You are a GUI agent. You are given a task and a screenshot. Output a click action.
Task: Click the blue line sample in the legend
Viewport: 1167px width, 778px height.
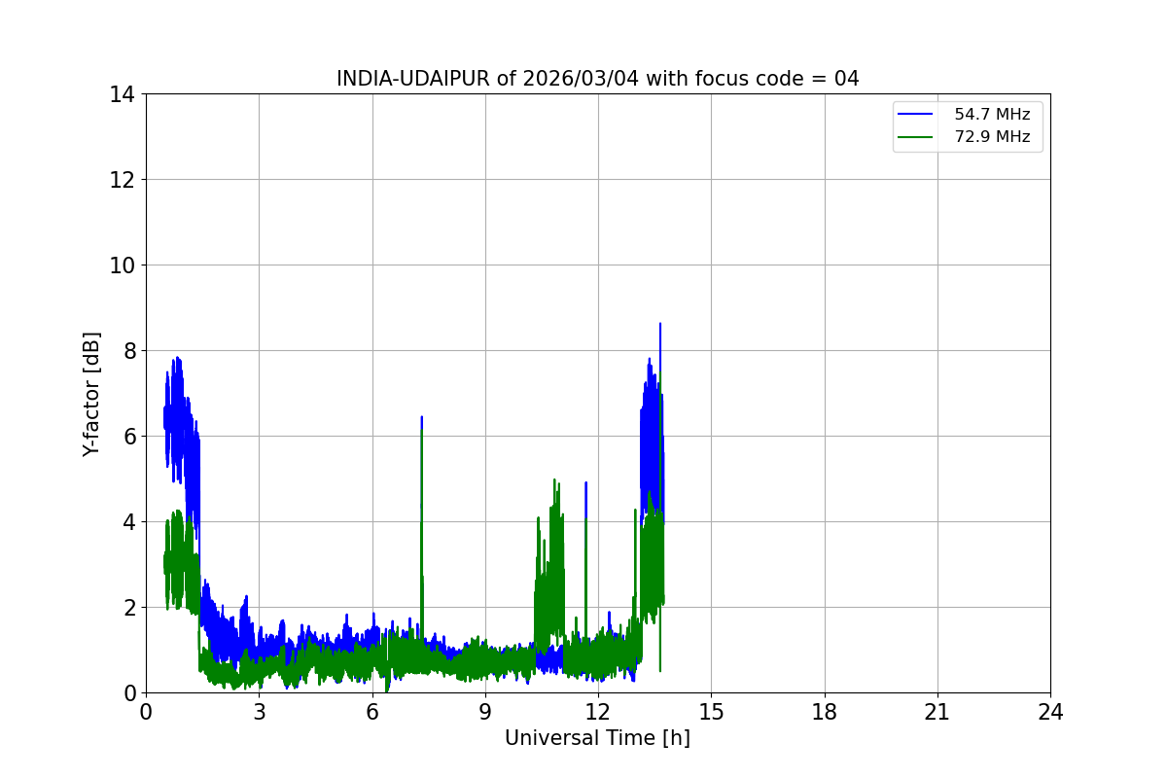915,115
